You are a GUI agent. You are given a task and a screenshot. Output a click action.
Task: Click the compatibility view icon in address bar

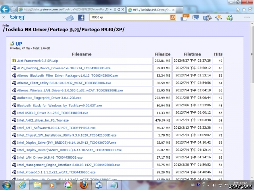click(x=115, y=9)
